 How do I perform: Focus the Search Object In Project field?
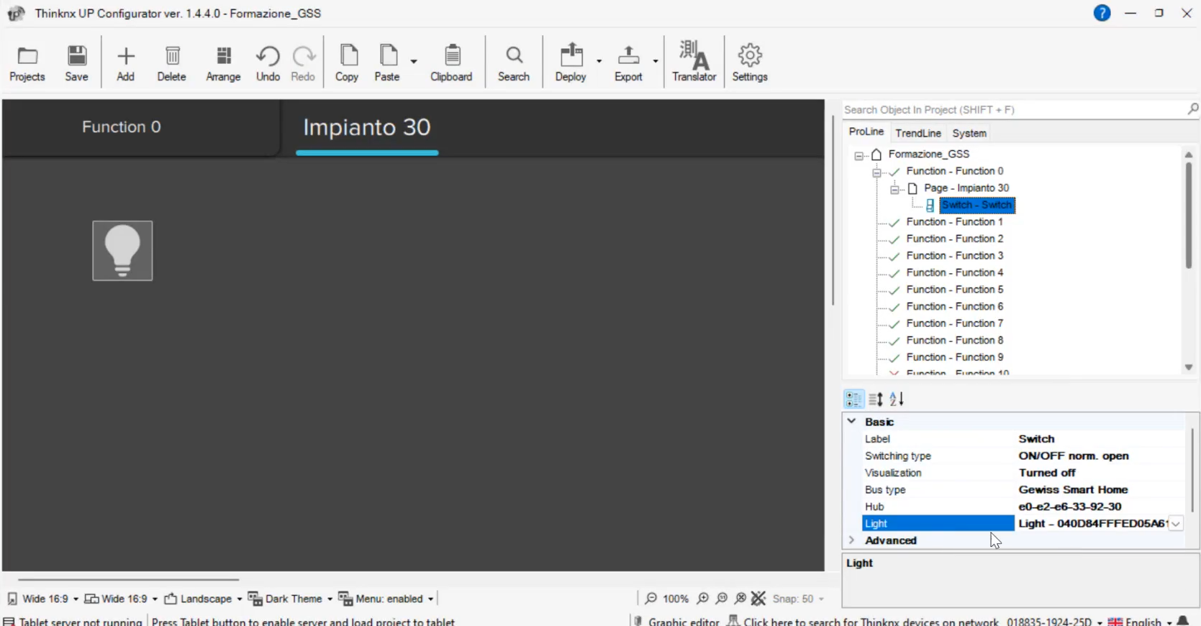click(x=1014, y=109)
